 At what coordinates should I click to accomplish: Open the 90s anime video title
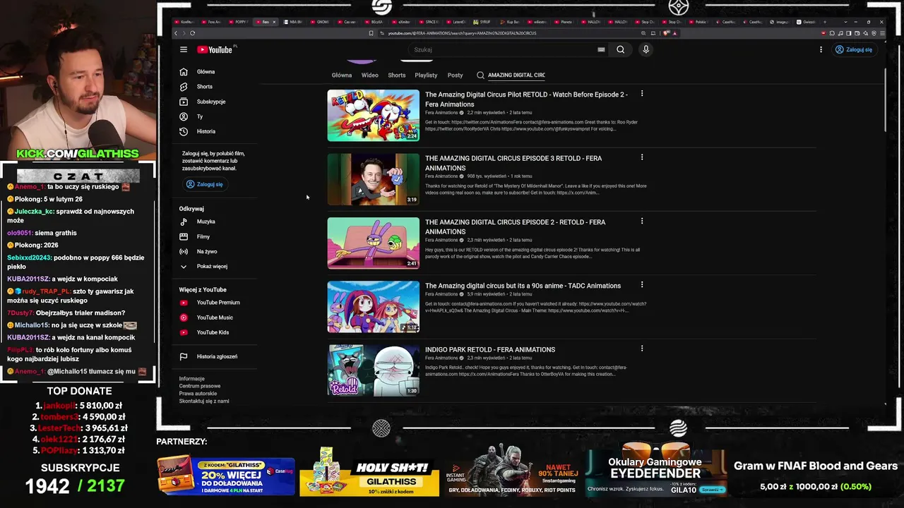(523, 286)
